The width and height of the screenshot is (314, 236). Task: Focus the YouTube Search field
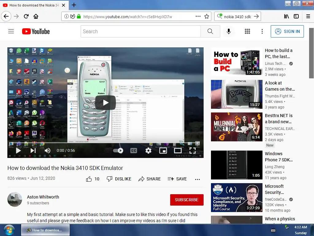[140, 31]
